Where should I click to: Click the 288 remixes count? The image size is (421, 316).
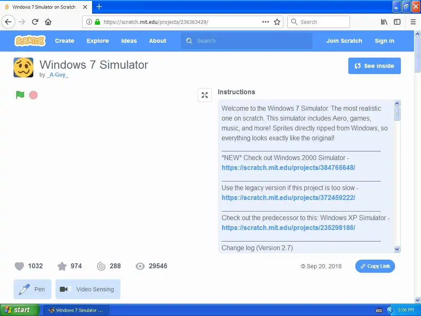pyautogui.click(x=115, y=266)
